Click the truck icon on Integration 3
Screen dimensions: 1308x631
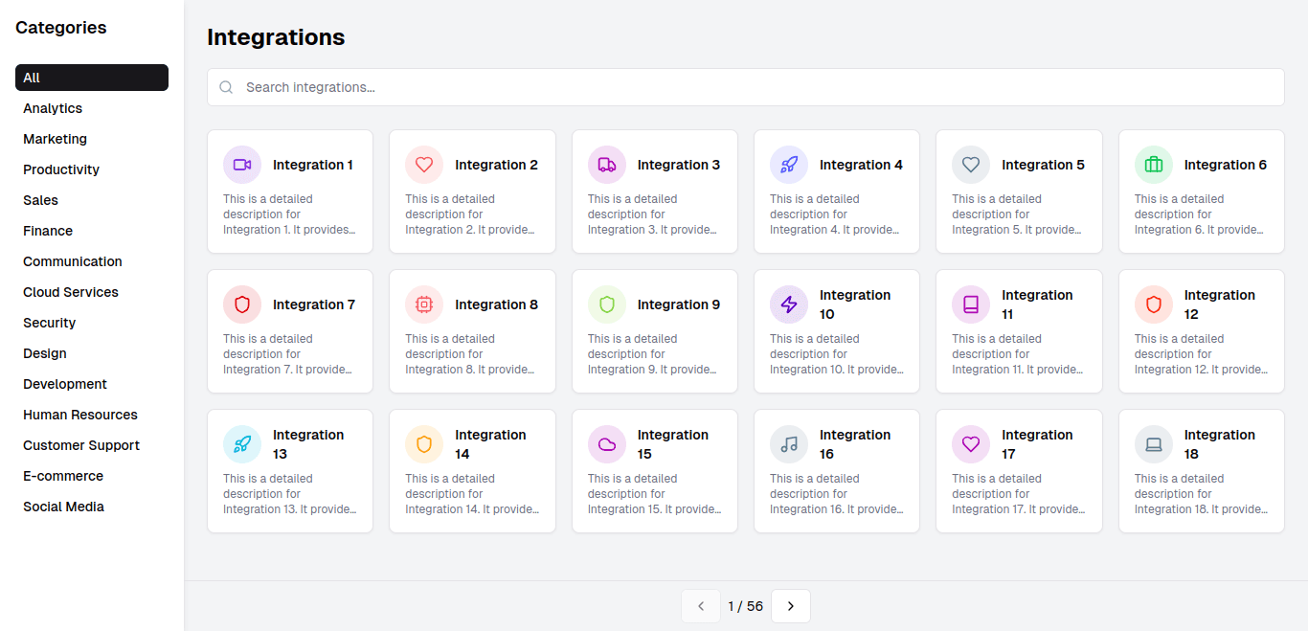[x=607, y=165]
